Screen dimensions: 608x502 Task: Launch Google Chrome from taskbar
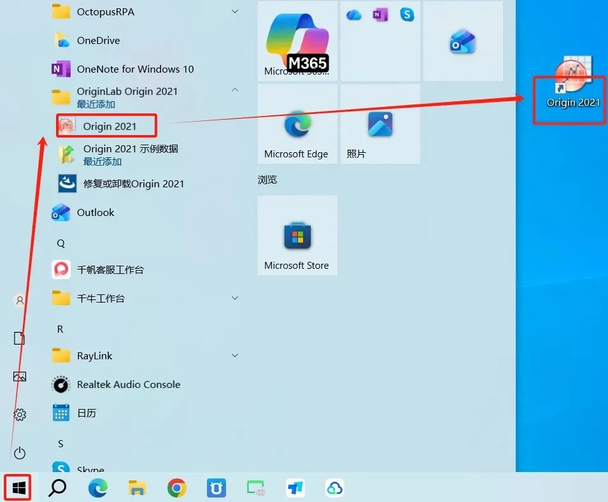(177, 487)
